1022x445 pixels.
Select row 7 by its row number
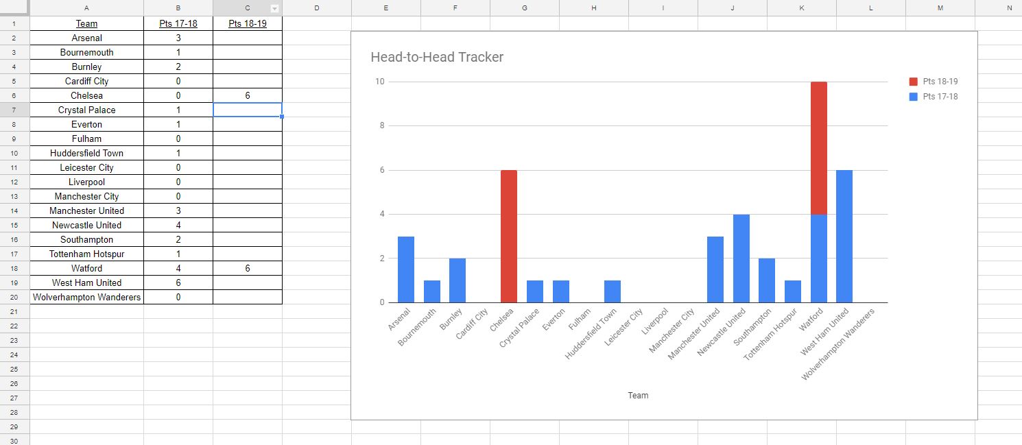tap(14, 110)
